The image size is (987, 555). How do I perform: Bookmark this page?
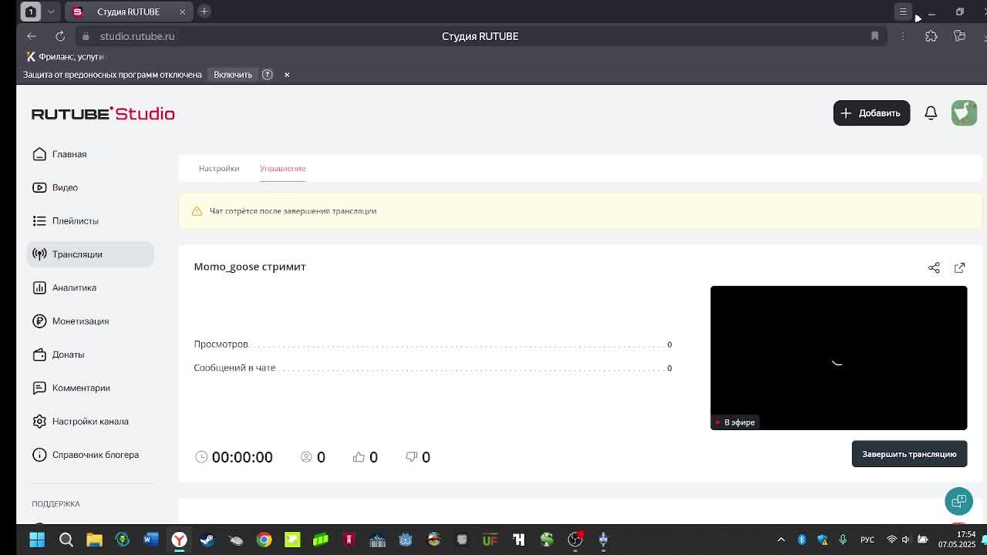point(874,36)
